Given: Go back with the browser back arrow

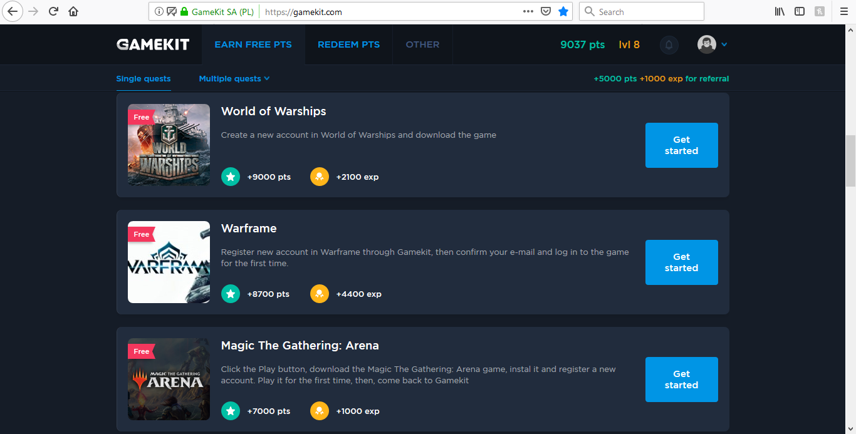Looking at the screenshot, I should pos(13,11).
